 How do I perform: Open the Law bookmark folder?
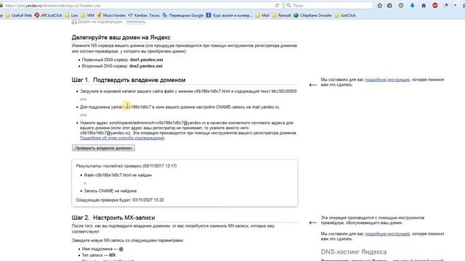(71, 15)
